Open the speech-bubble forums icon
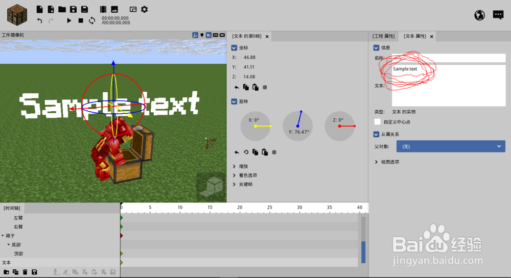 498,15
